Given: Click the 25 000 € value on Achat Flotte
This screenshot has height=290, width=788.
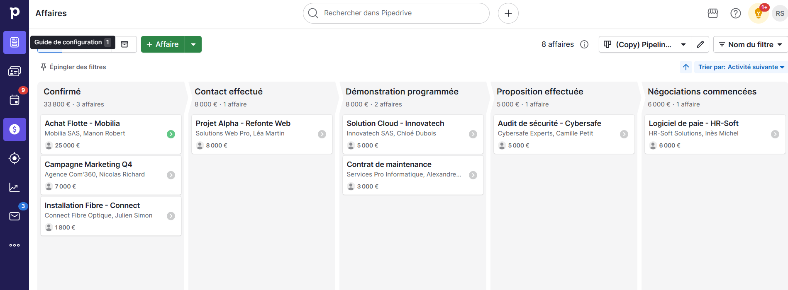Looking at the screenshot, I should (x=67, y=145).
